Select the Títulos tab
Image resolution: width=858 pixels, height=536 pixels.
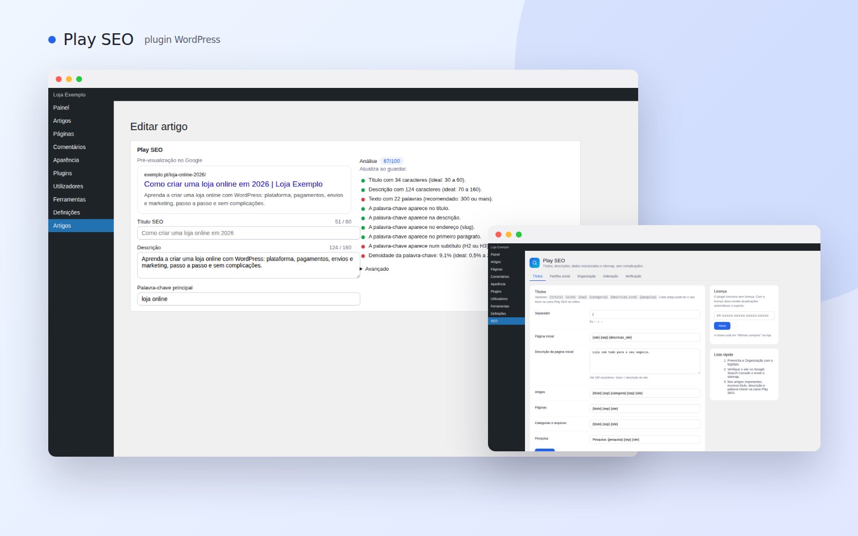click(x=537, y=276)
